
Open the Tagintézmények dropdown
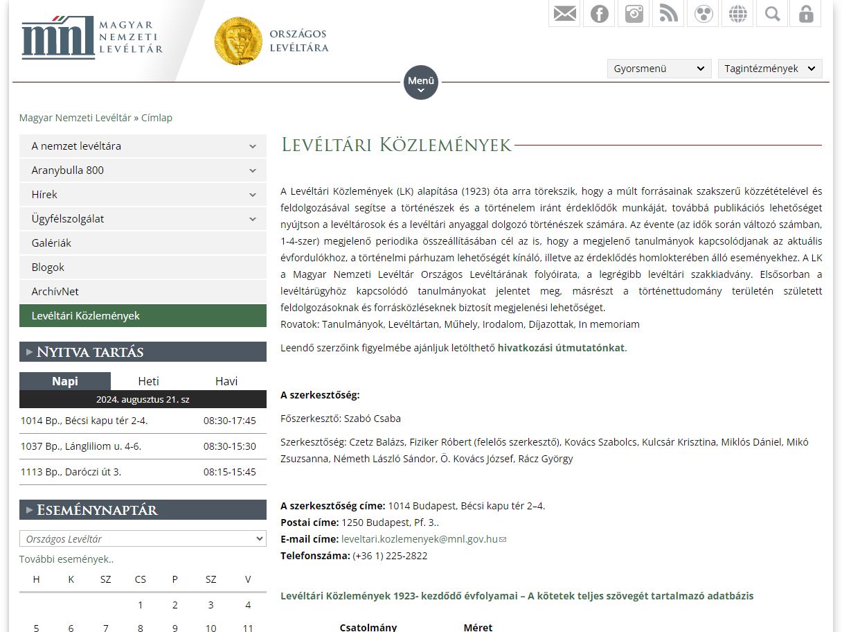(x=770, y=69)
